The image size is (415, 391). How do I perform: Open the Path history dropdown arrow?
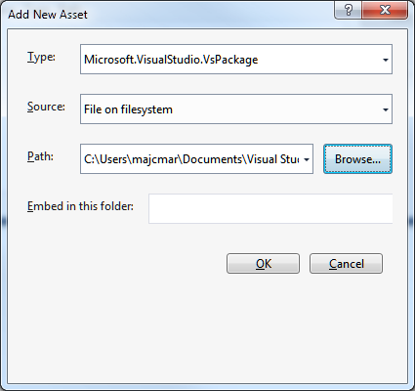click(x=307, y=159)
